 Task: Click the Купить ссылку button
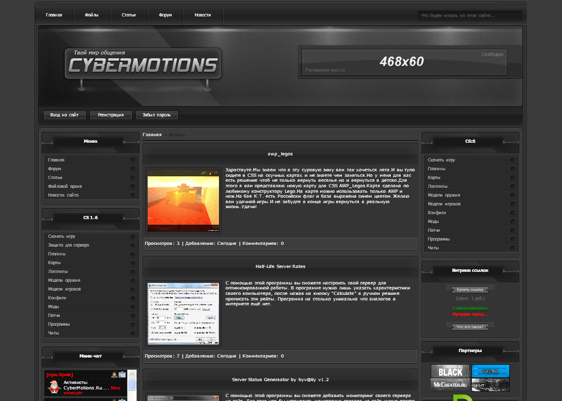[x=470, y=289]
